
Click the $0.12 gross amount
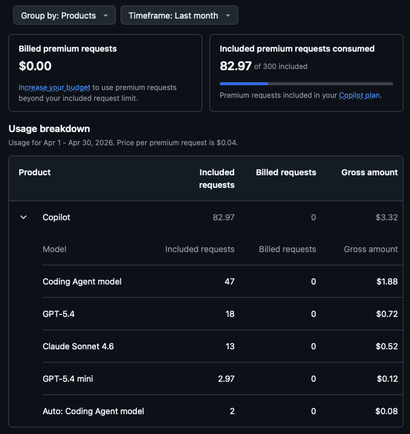tap(387, 379)
